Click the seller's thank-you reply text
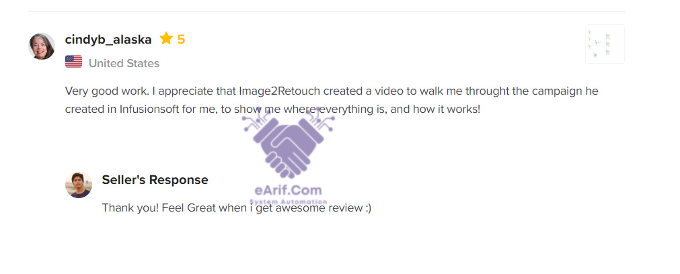The image size is (680, 274). point(237,208)
